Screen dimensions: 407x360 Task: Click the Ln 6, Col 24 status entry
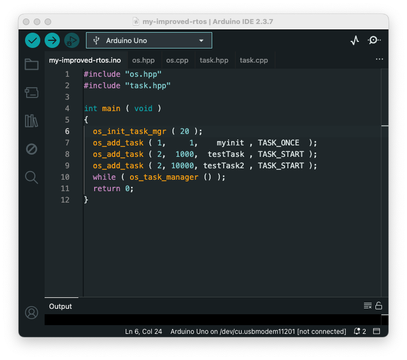pos(143,332)
